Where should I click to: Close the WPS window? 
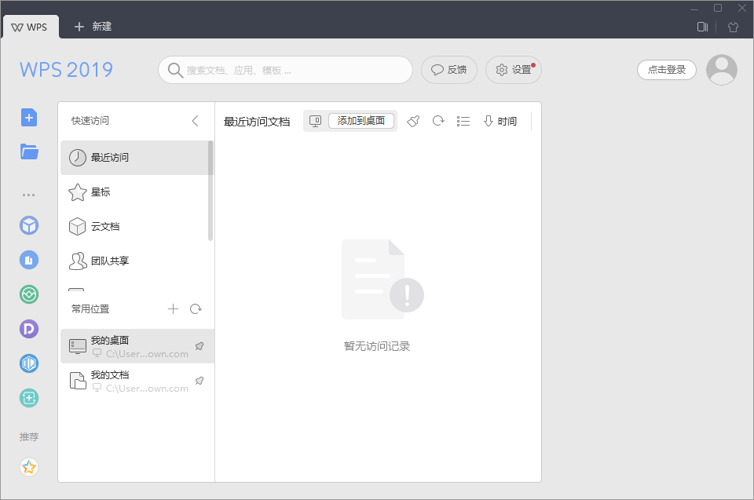pos(742,8)
